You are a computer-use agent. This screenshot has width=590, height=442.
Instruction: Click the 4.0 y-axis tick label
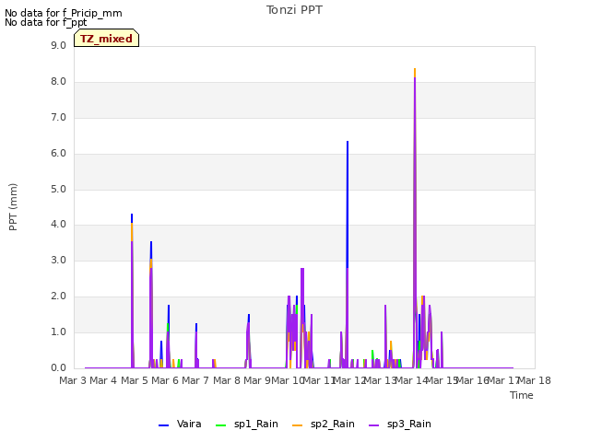point(58,225)
